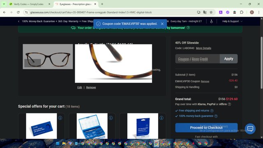This screenshot has height=148, width=263.
Task: Focus the Coupon / Store Credit field
Action: pyautogui.click(x=197, y=59)
